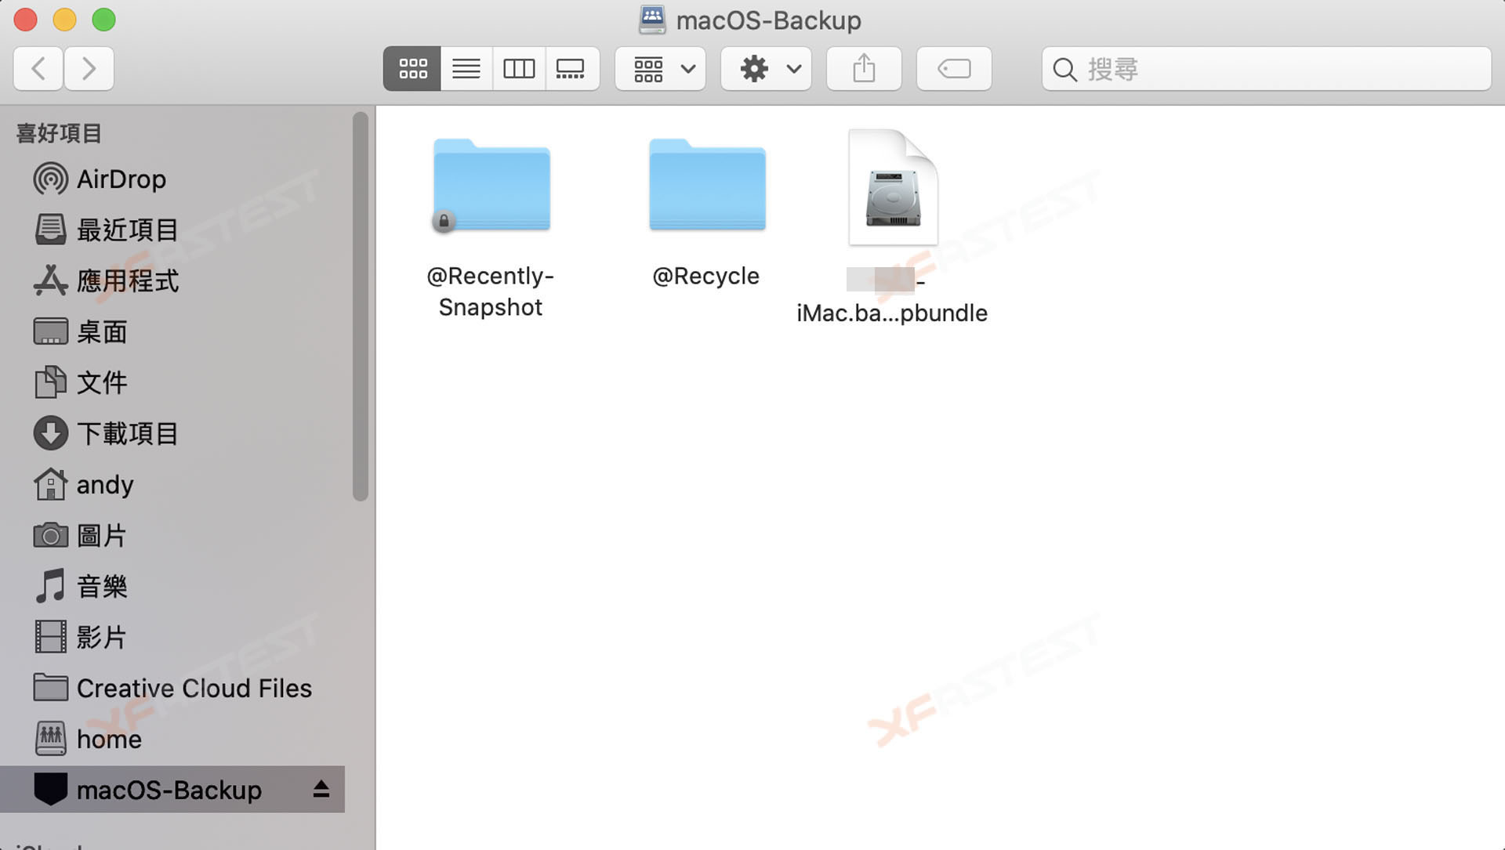Select the @Recycle folder
This screenshot has width=1505, height=850.
click(707, 186)
